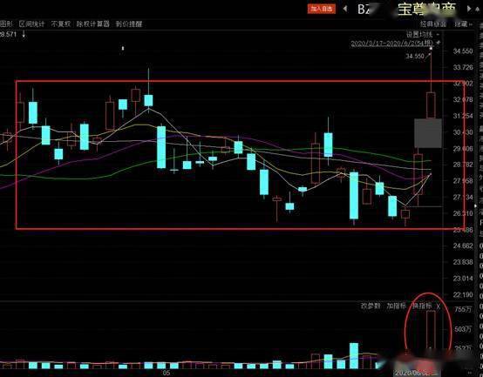Click the 503万 volume axis label

tap(463, 329)
